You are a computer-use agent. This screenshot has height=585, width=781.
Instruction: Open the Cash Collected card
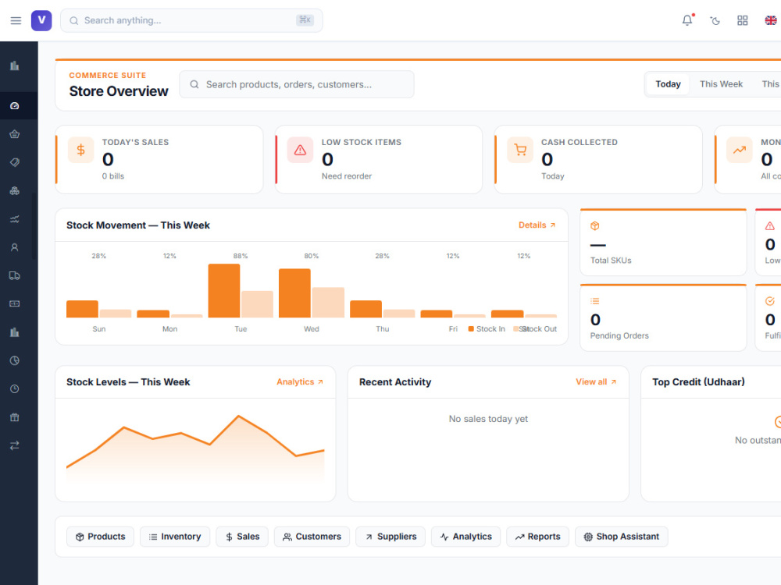tap(598, 159)
